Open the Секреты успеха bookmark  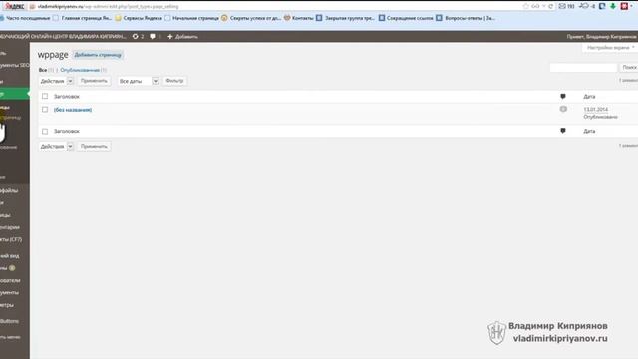[251, 18]
